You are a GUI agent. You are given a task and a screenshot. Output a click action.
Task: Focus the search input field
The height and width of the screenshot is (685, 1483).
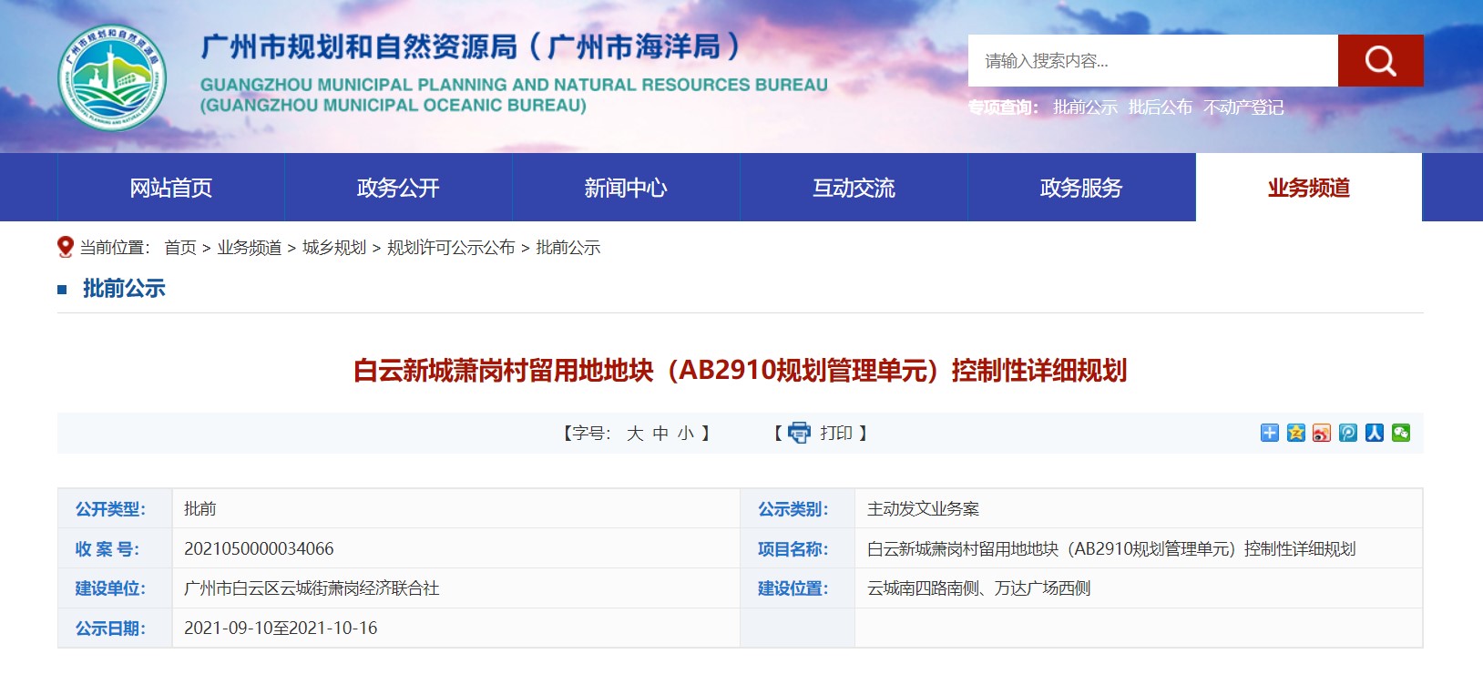(1153, 61)
